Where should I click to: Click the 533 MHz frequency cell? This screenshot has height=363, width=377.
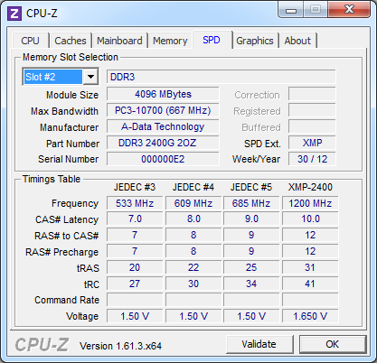[135, 203]
